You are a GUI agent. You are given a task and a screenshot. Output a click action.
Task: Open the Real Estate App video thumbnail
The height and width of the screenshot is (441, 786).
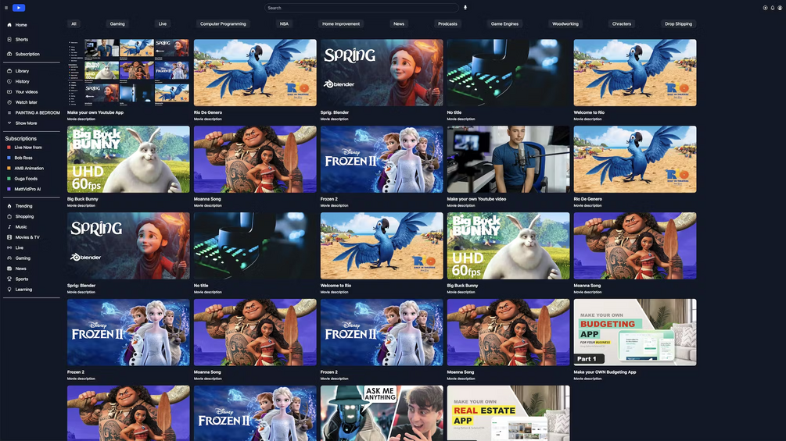point(508,413)
